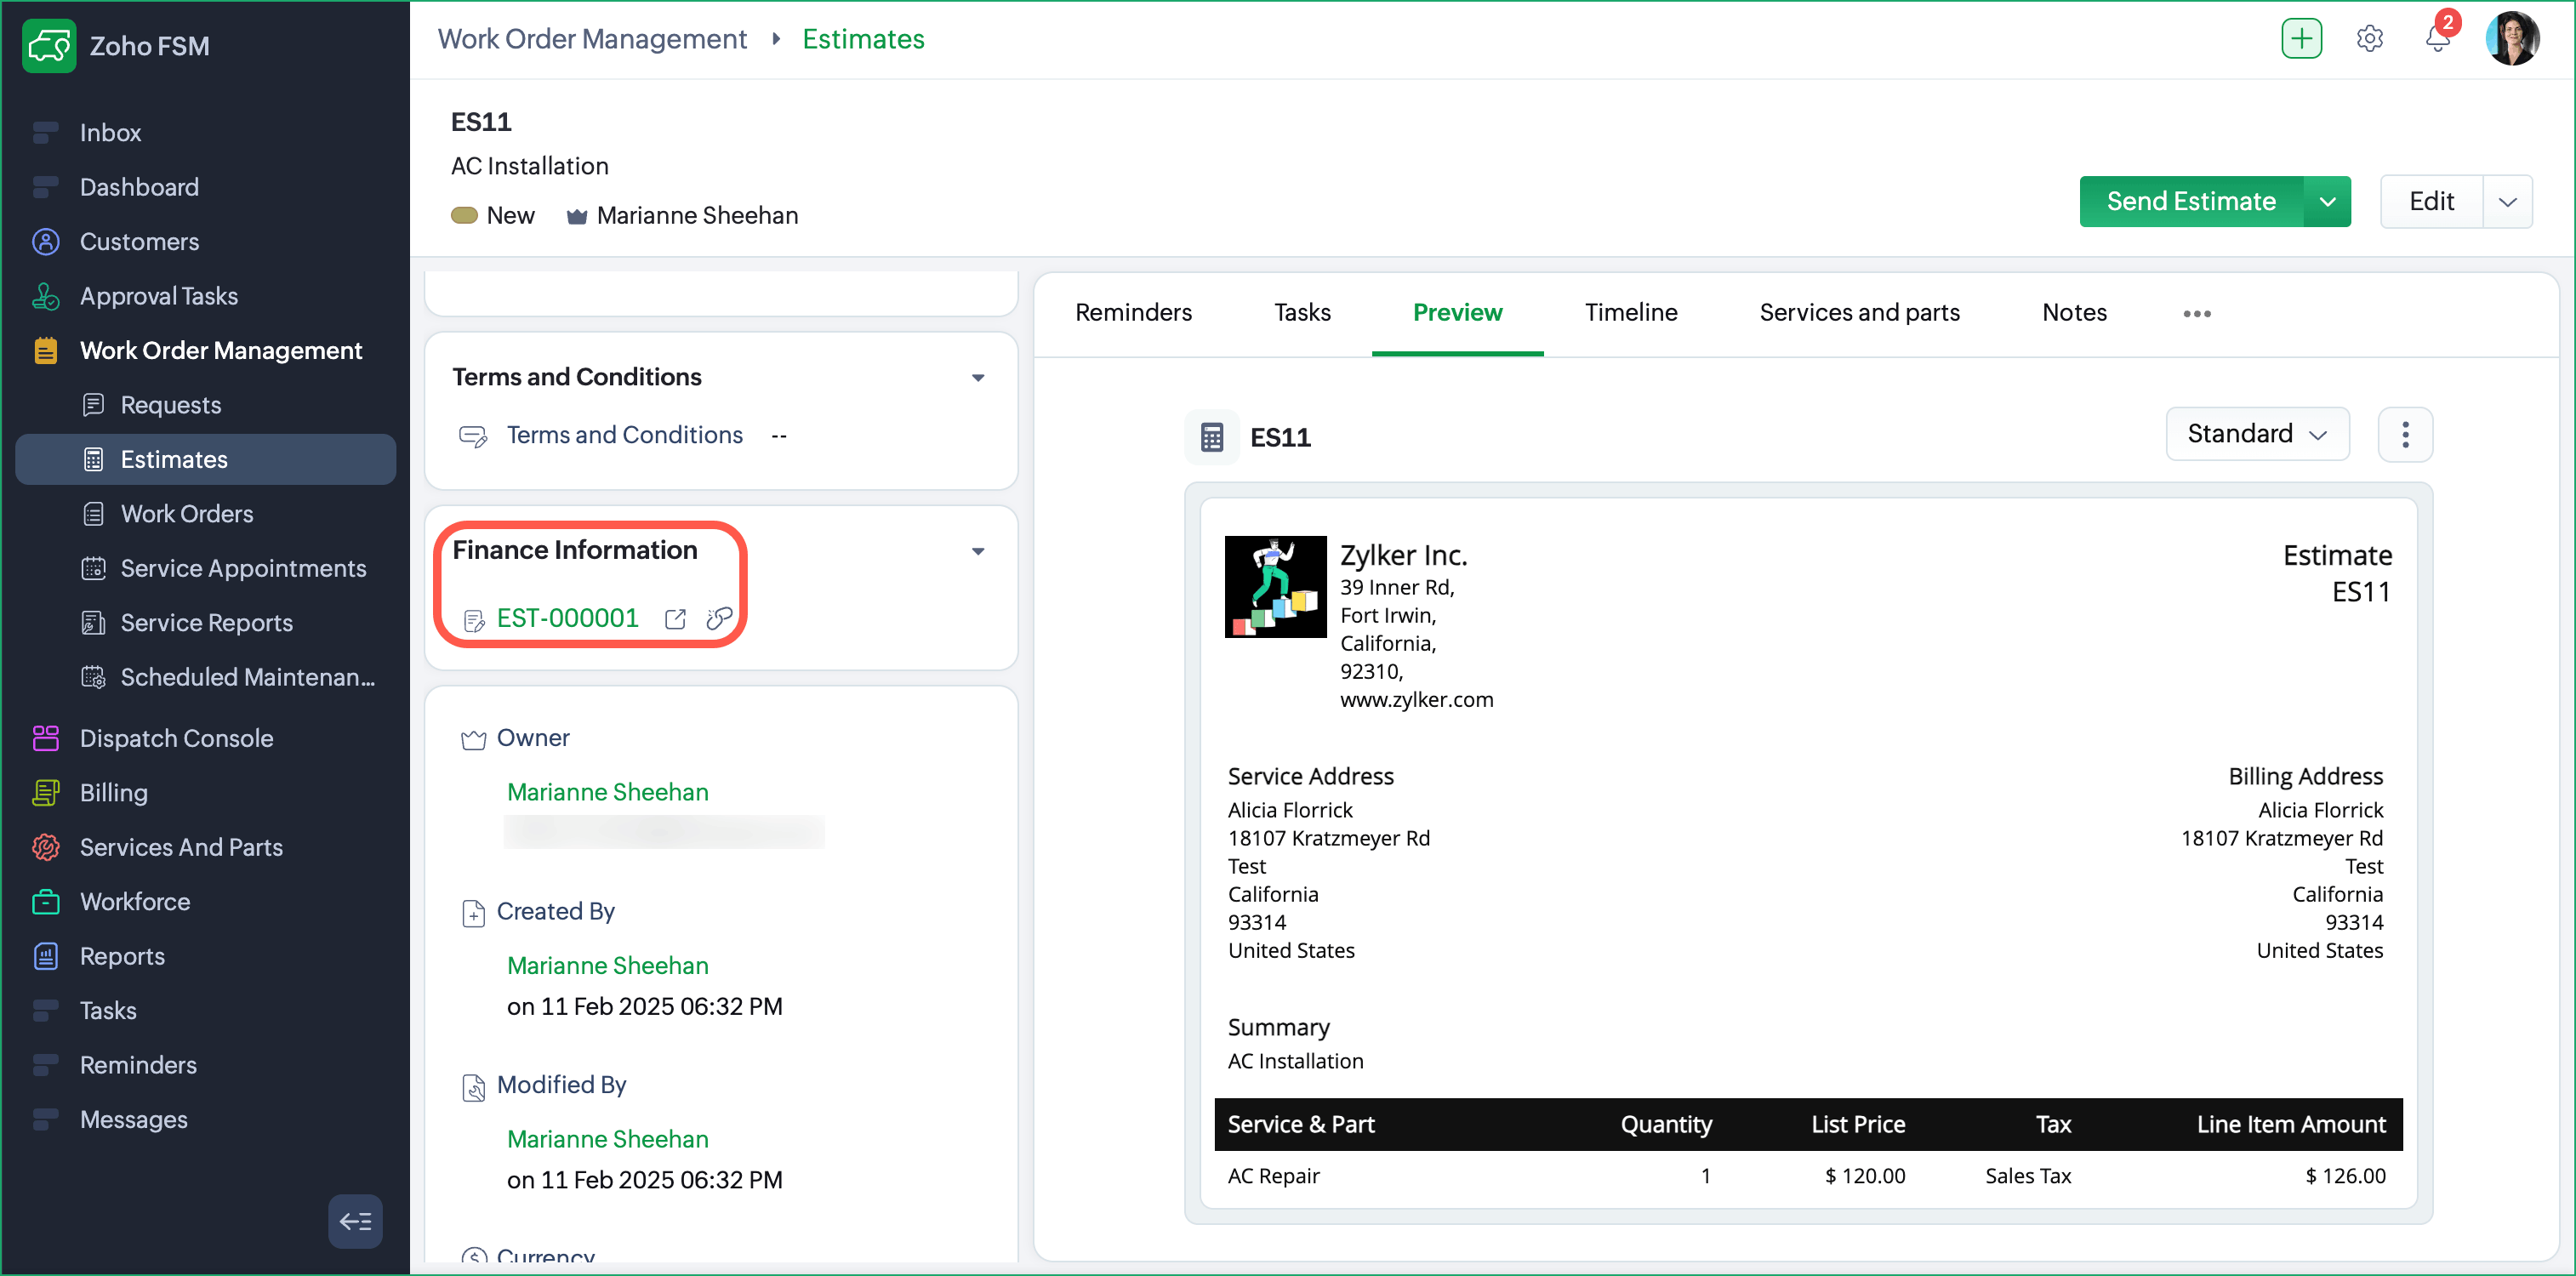Switch to the Reminders tab

[x=1133, y=313]
